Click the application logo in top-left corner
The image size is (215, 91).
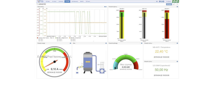40,1
